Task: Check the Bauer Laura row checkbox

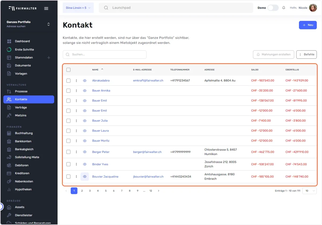Action: point(68,131)
